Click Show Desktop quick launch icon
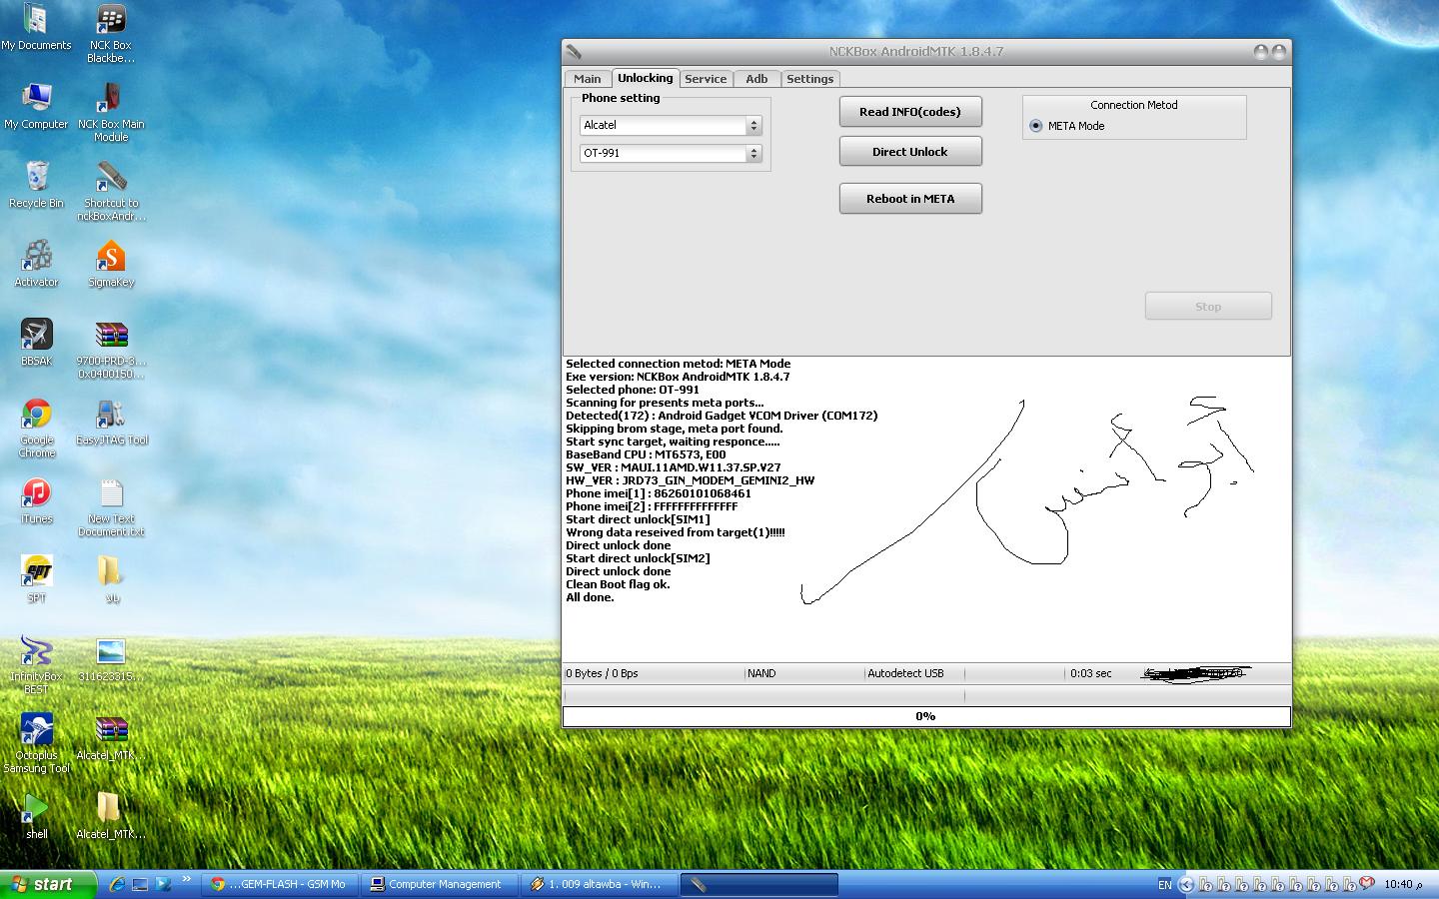This screenshot has height=899, width=1439. 140,884
